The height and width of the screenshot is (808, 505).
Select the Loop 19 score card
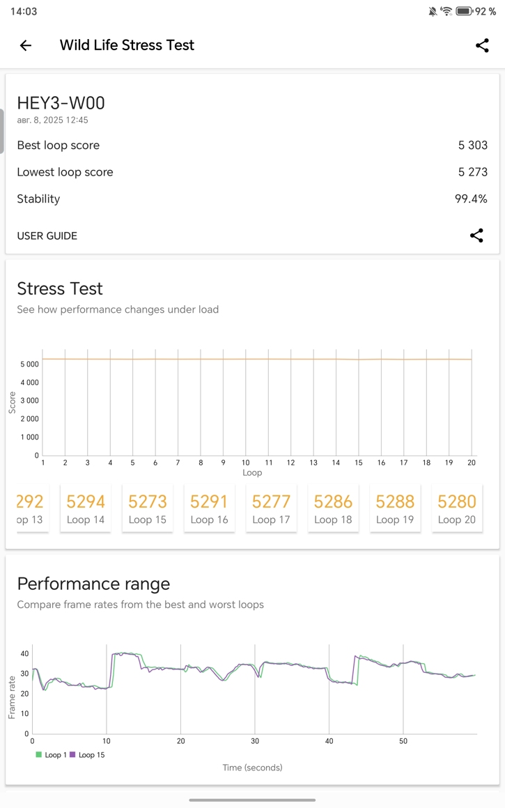pos(394,508)
